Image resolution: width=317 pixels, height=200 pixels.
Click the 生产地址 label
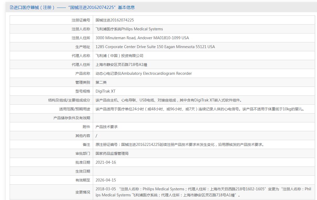83,47
